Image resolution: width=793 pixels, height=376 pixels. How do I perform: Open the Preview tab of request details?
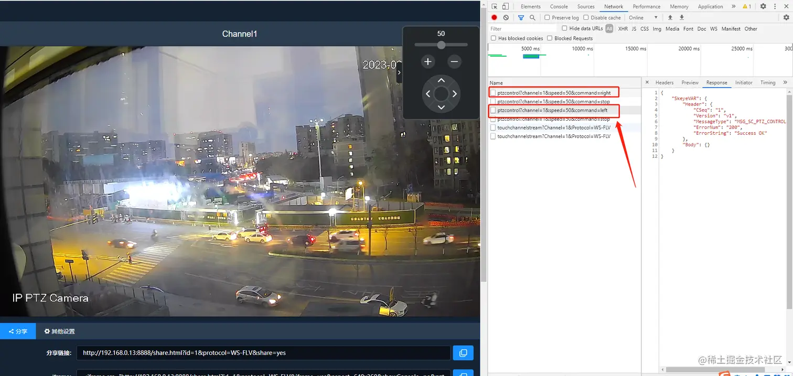tap(690, 82)
